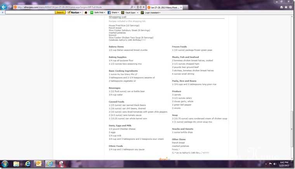Click the address bar URL field
Viewport: 295px width, 169px height.
(71, 7)
